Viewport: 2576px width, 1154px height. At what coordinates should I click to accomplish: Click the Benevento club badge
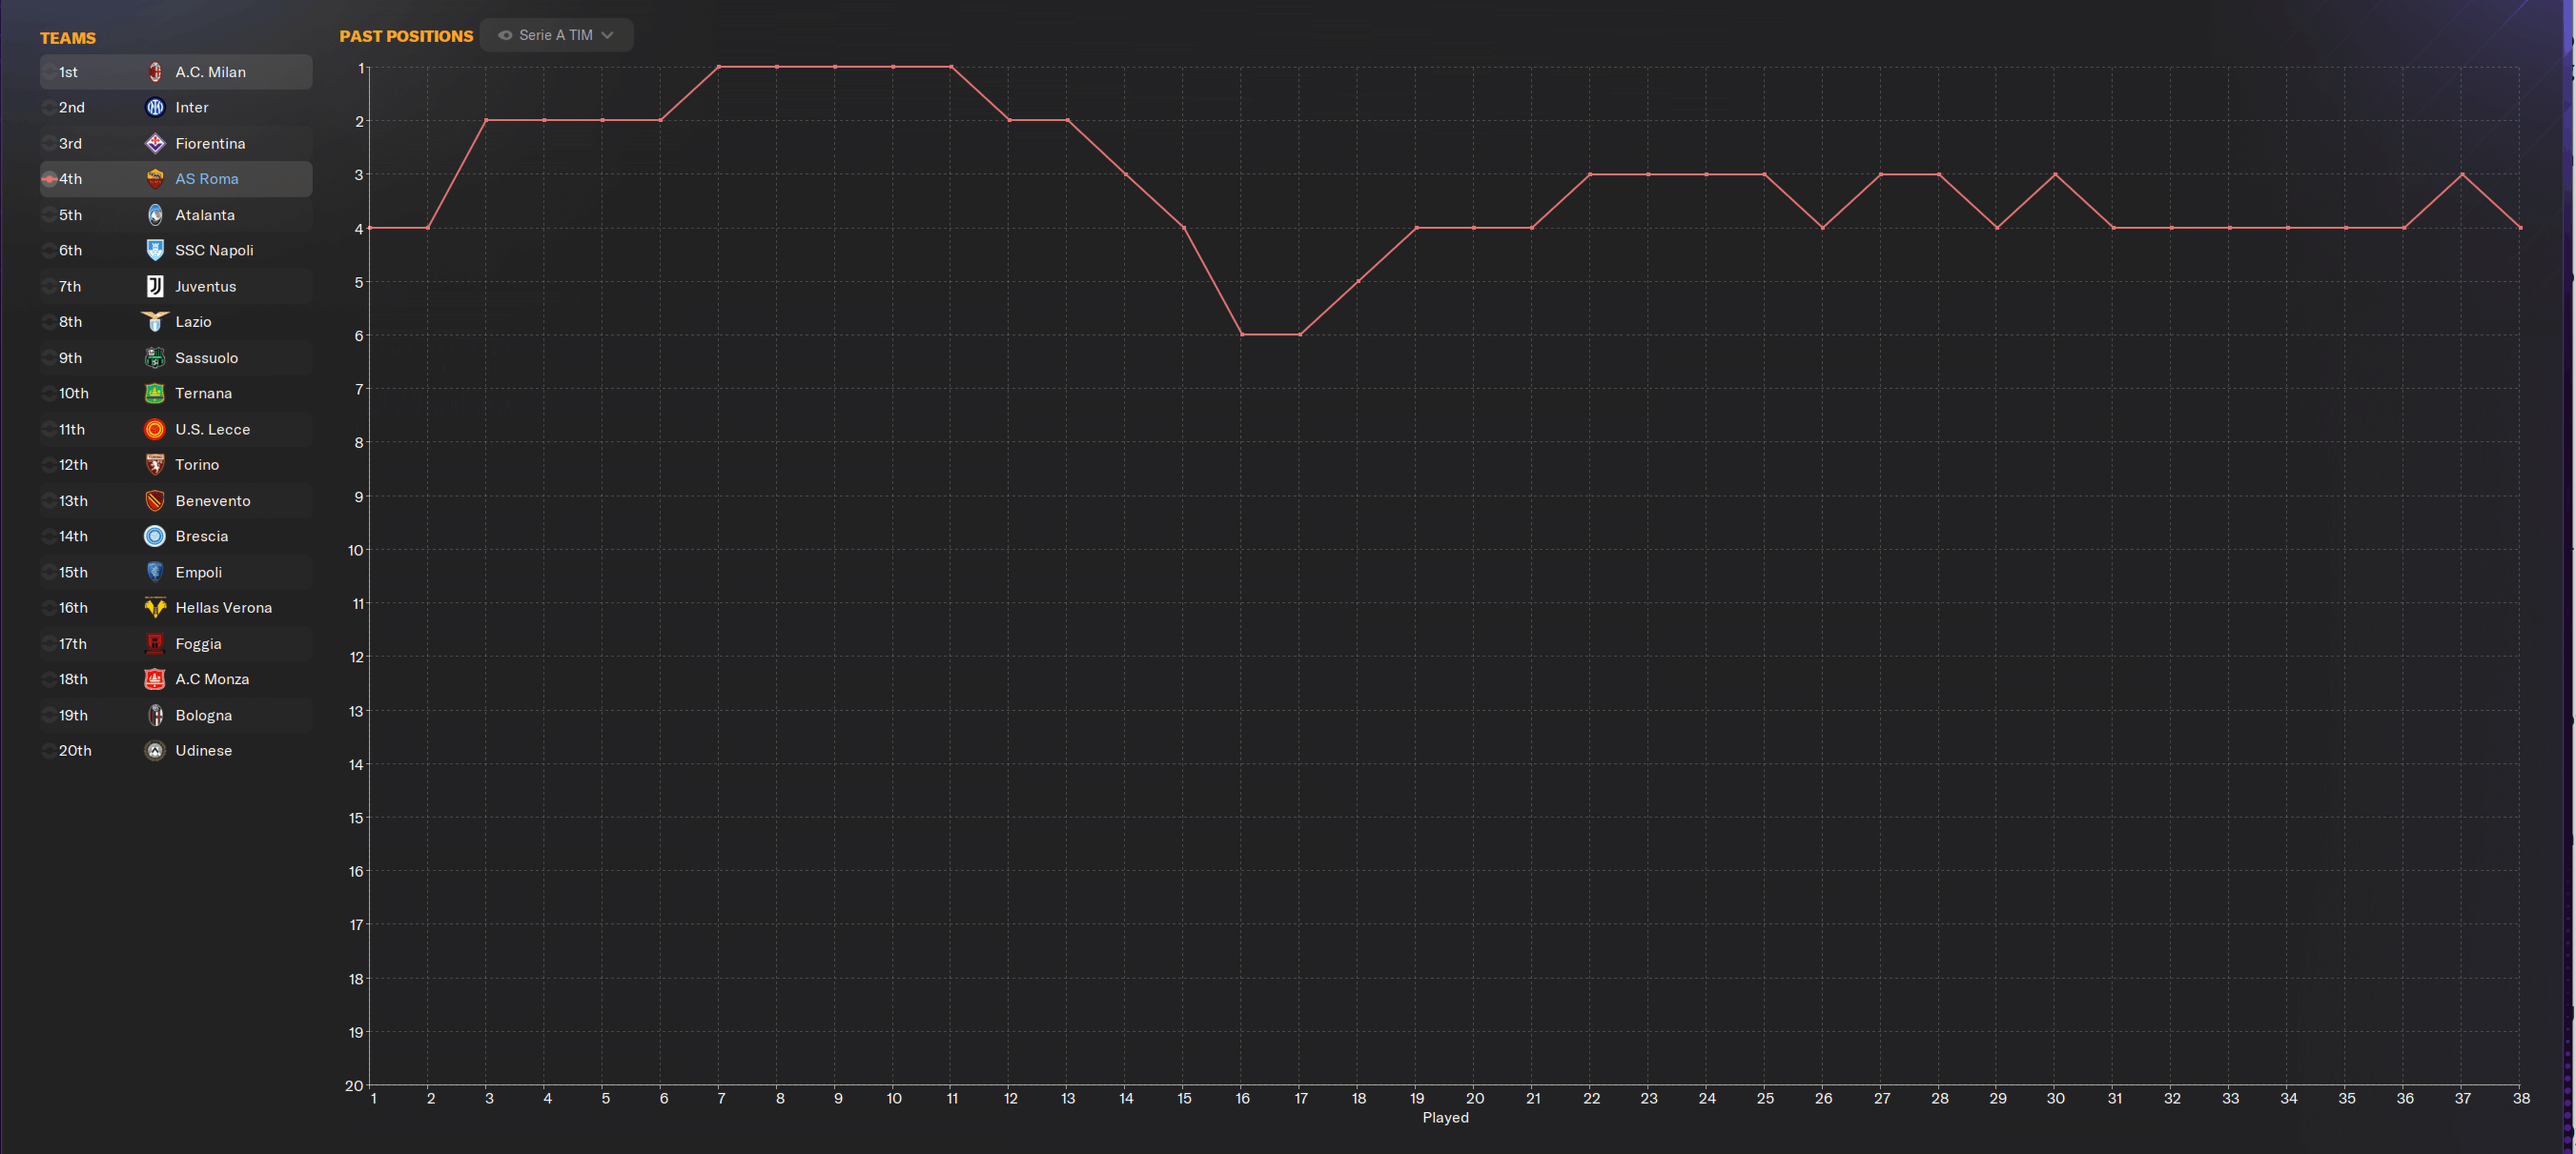pos(155,501)
